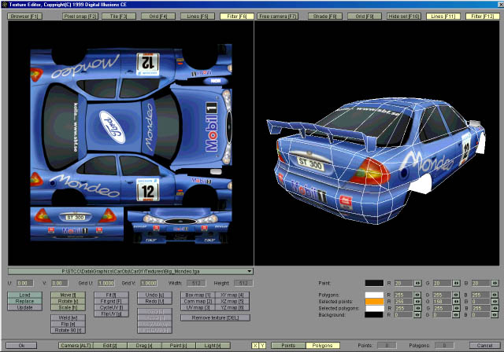The image size is (504, 352).
Task: Switch to Paint mode tab
Action: coord(179,345)
